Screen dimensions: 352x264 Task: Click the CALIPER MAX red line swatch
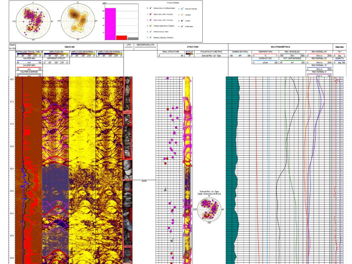29,67
